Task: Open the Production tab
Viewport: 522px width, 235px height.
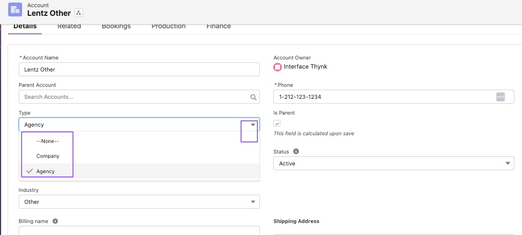Action: click(x=169, y=26)
